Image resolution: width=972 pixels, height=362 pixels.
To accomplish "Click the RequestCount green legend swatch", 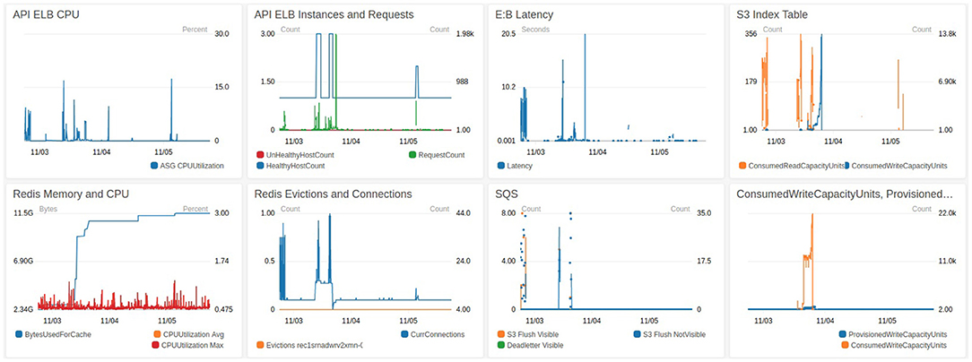I will pos(412,155).
